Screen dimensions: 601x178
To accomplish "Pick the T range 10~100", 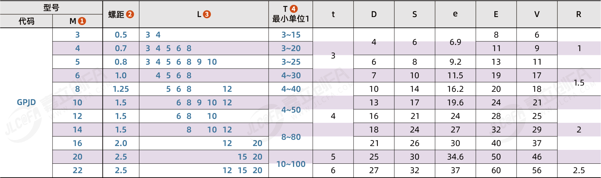I will (291, 164).
